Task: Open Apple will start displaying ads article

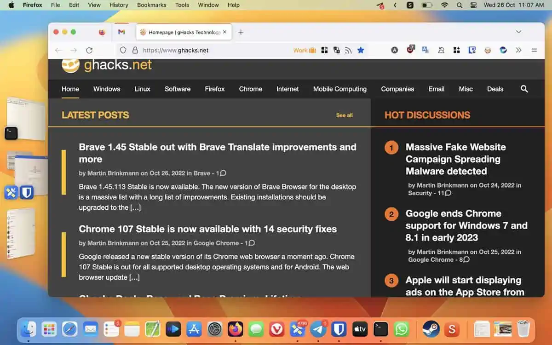Action: point(465,286)
